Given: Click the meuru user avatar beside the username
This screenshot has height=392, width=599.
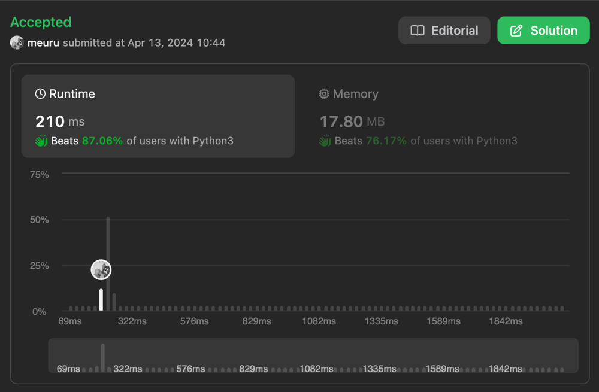Looking at the screenshot, I should [x=17, y=42].
